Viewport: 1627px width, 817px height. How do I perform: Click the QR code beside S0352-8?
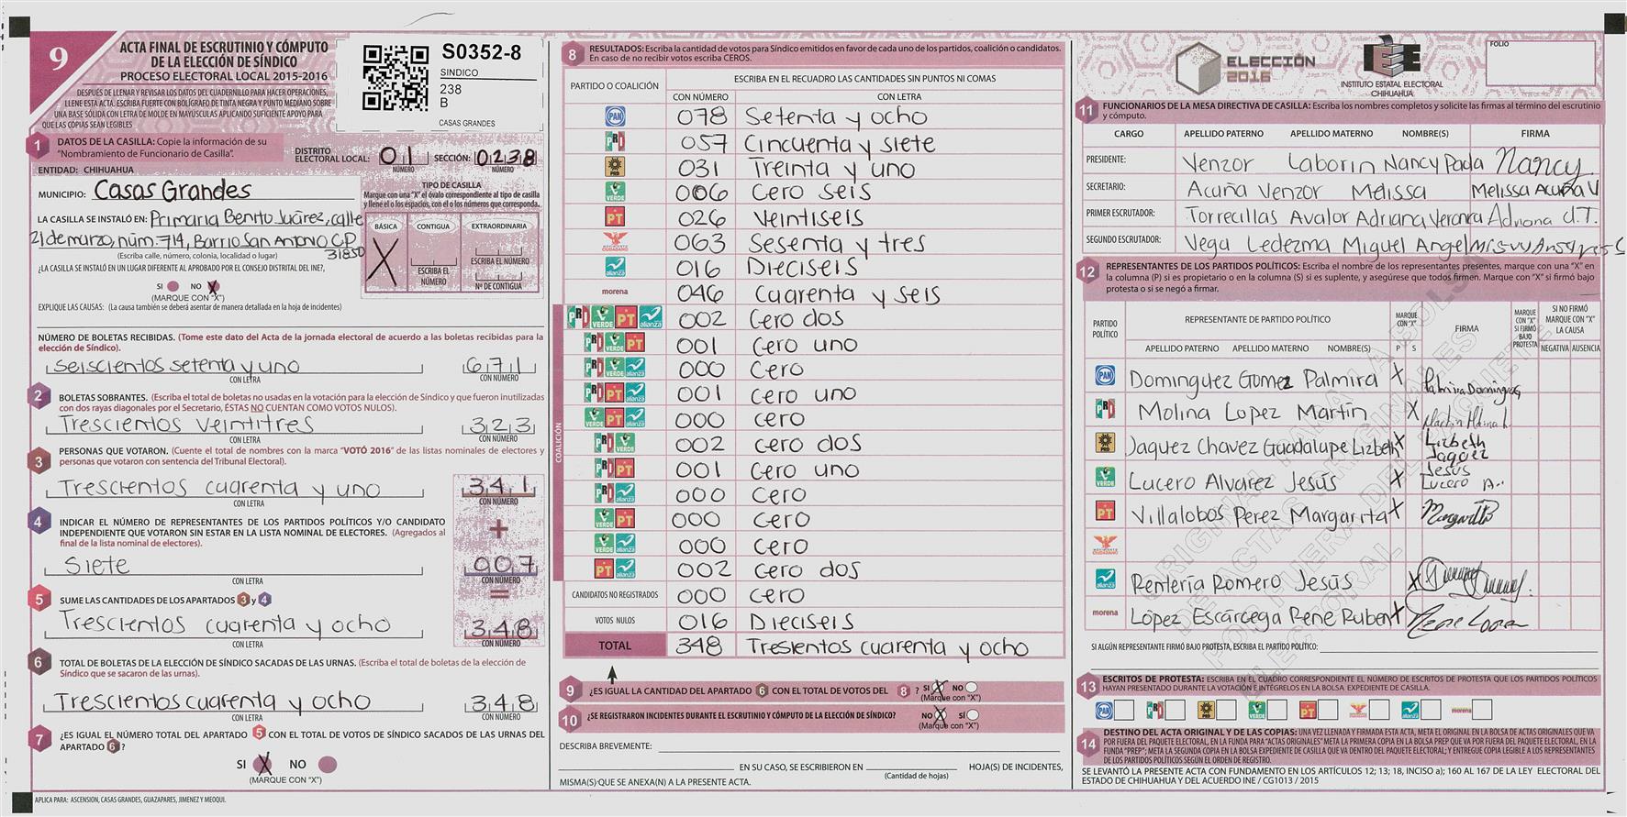(x=395, y=78)
